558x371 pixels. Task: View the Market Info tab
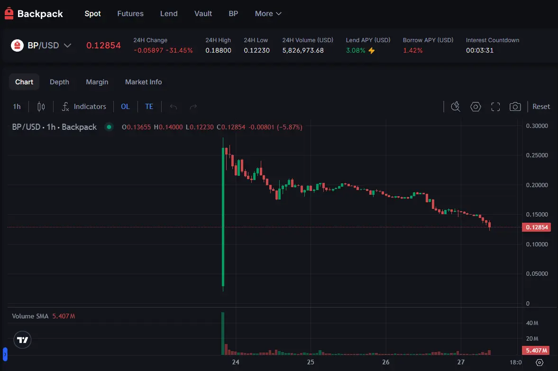[144, 82]
